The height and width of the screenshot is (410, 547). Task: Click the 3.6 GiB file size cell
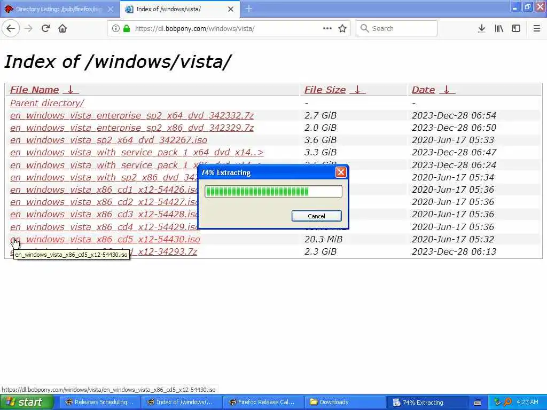click(321, 140)
